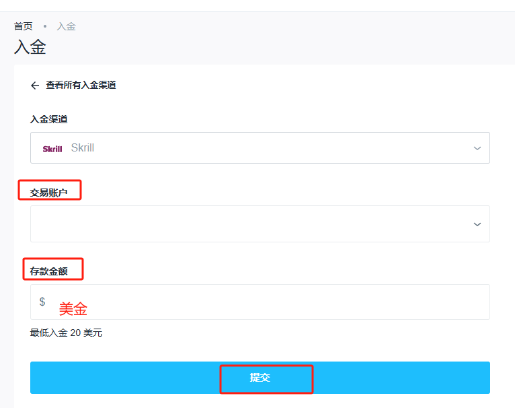Open 查看所有入金渠道 link

(x=81, y=86)
